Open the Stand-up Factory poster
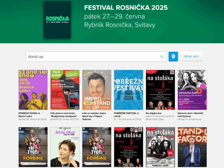 point(192,147)
